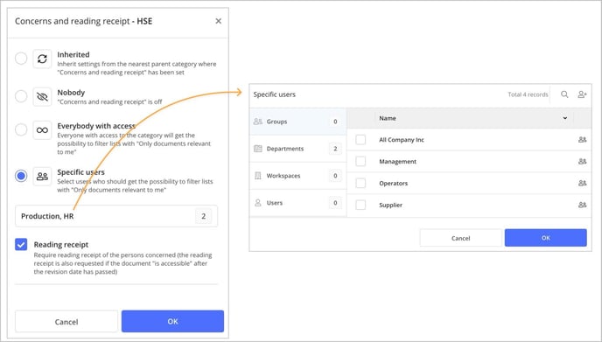The width and height of the screenshot is (602, 342).
Task: Click the Departments count badge 2
Action: click(x=335, y=149)
